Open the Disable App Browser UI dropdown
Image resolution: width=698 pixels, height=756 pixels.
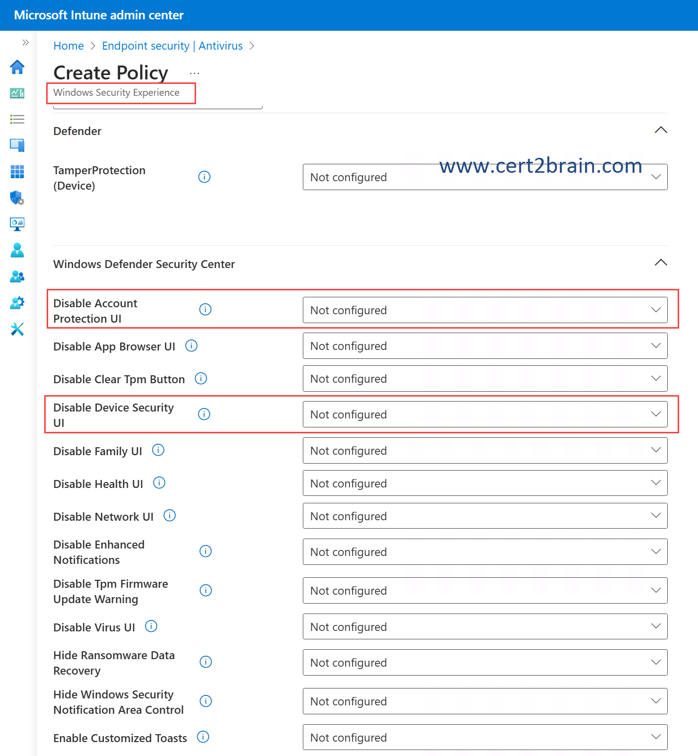click(x=485, y=346)
